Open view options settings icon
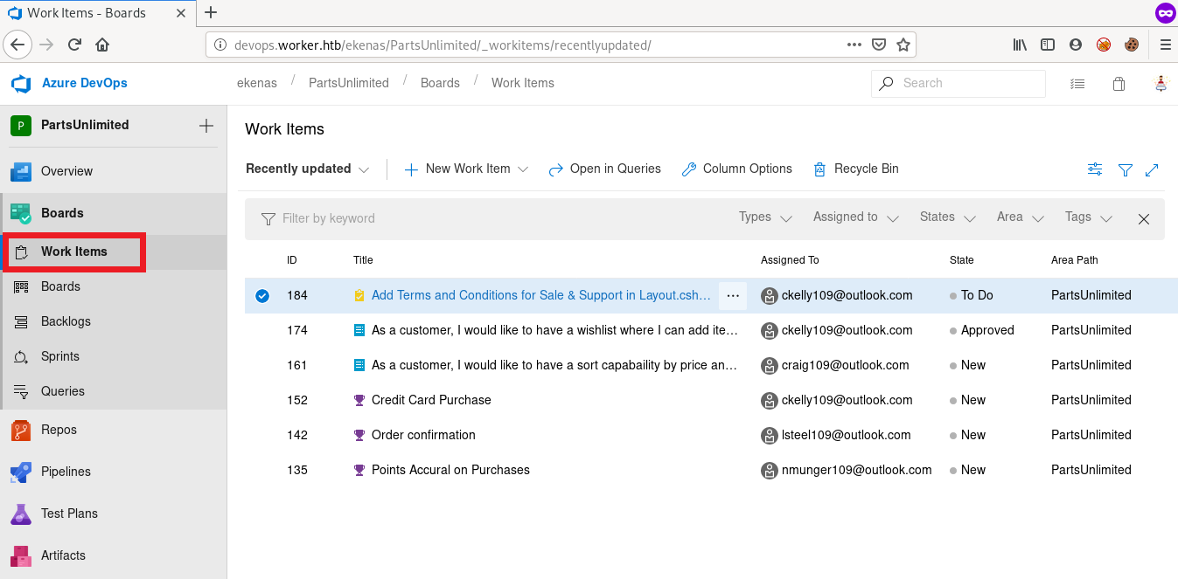Image resolution: width=1178 pixels, height=579 pixels. (1095, 169)
